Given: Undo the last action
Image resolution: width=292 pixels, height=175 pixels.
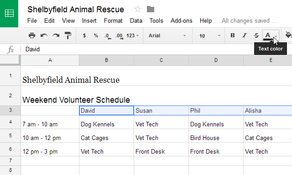Looking at the screenshot, I should coord(44,35).
